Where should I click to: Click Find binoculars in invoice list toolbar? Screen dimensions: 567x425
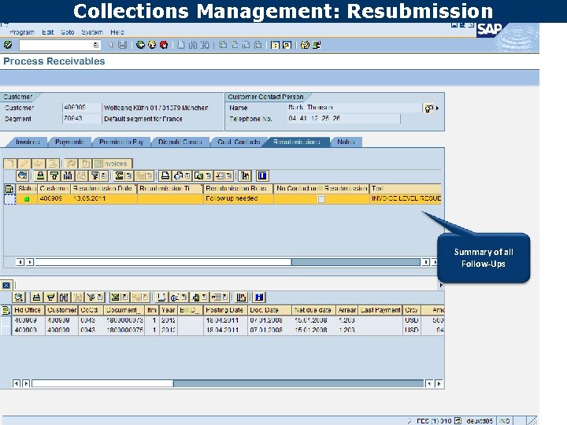pos(64,297)
